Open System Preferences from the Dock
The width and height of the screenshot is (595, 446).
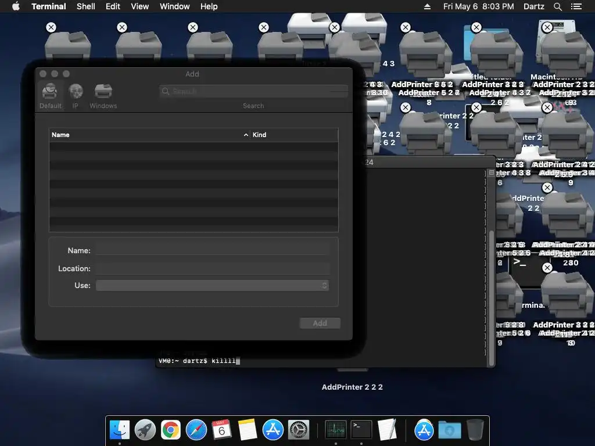point(299,430)
